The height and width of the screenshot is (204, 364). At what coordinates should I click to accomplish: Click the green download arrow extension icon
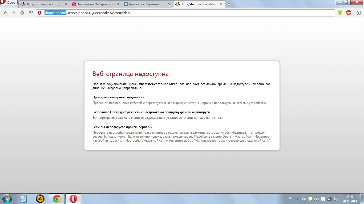(340, 13)
